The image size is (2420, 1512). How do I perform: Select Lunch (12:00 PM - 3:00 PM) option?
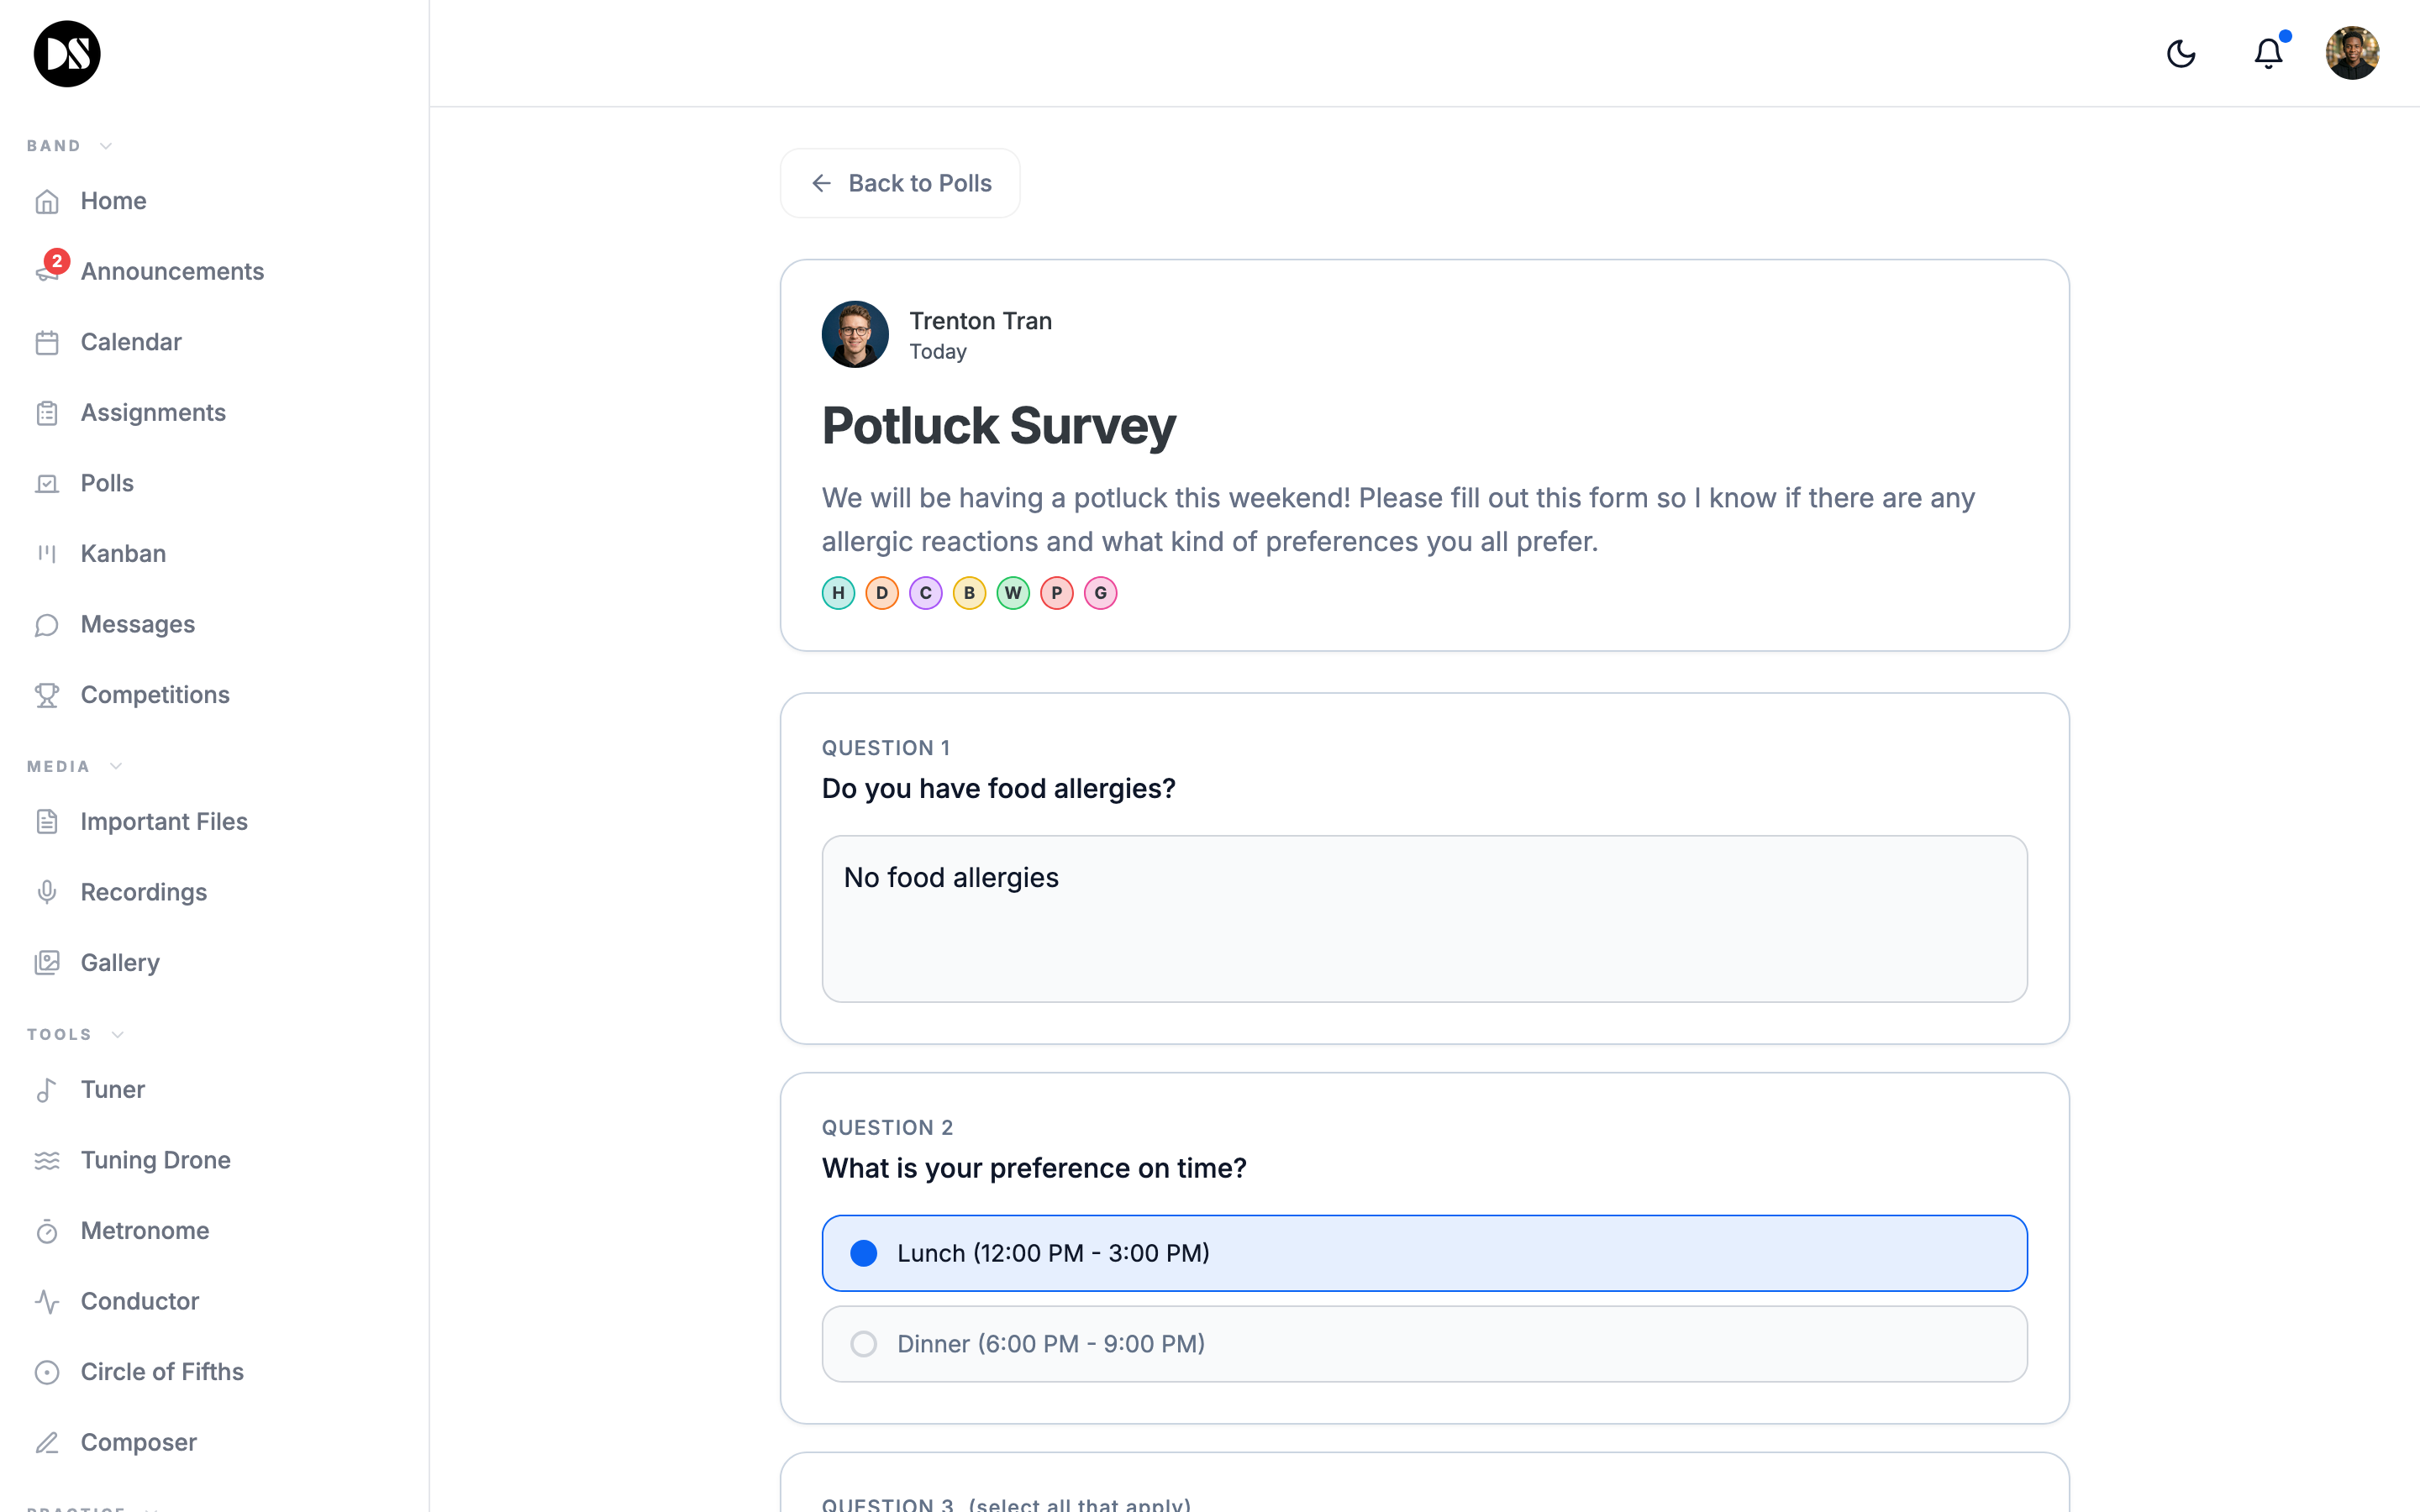pyautogui.click(x=1424, y=1252)
